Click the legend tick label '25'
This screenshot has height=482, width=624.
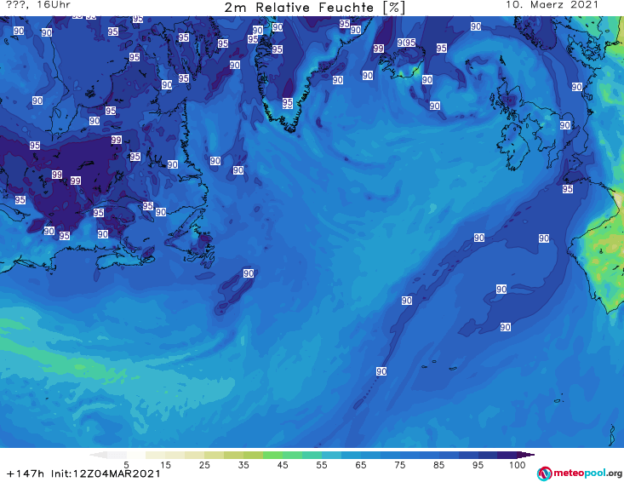point(204,465)
